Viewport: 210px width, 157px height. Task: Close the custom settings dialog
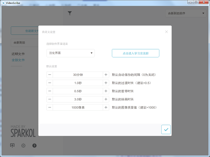point(166,32)
